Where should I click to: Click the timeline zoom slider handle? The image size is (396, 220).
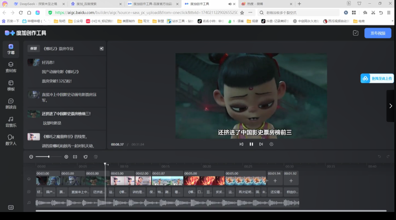48,157
